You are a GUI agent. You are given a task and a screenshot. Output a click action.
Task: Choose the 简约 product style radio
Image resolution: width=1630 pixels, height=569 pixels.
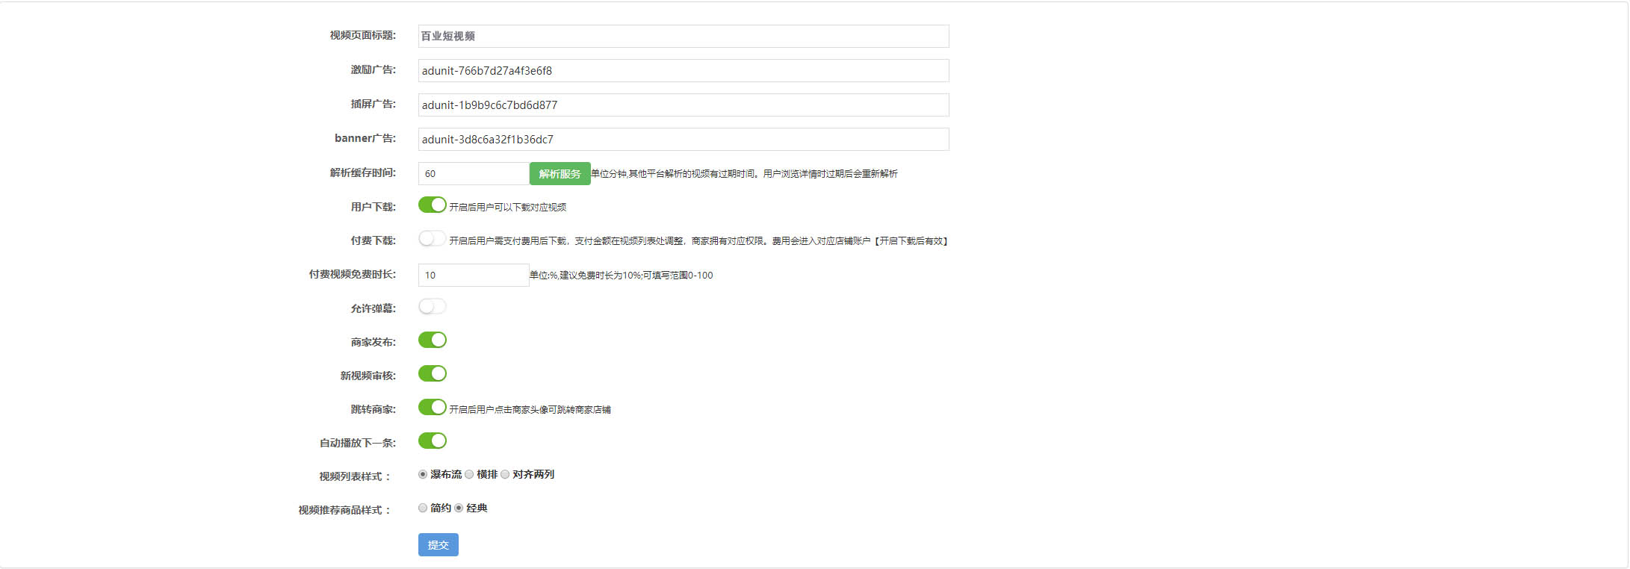(x=423, y=509)
